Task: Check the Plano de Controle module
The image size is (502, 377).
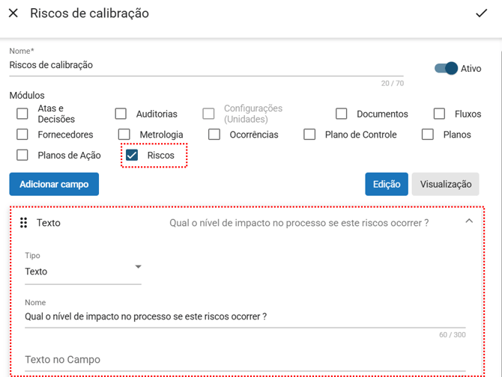Action: click(309, 135)
